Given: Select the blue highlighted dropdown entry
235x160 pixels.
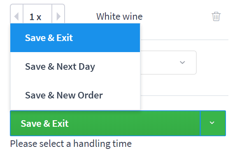Looking at the screenshot, I should point(75,38).
